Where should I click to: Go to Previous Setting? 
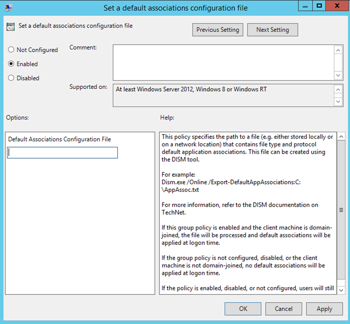tap(218, 30)
